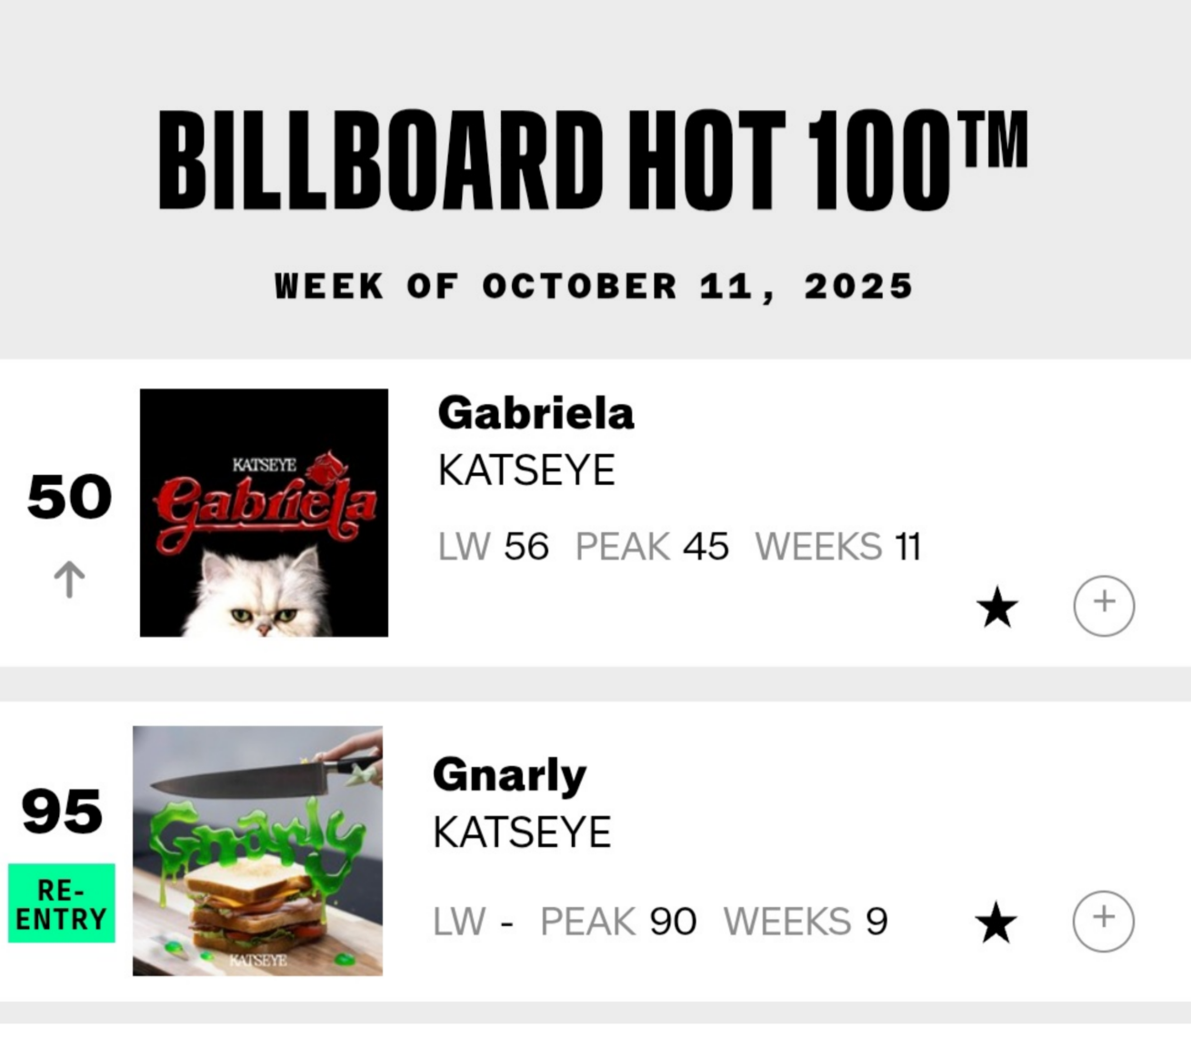Open the KATSEYE artist link under Gnarly

point(522,832)
